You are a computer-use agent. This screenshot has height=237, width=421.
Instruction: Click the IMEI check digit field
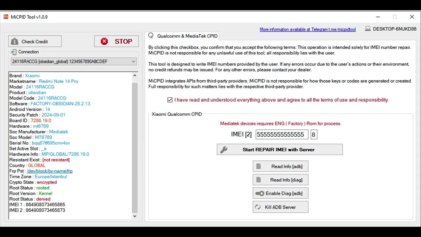click(x=314, y=134)
